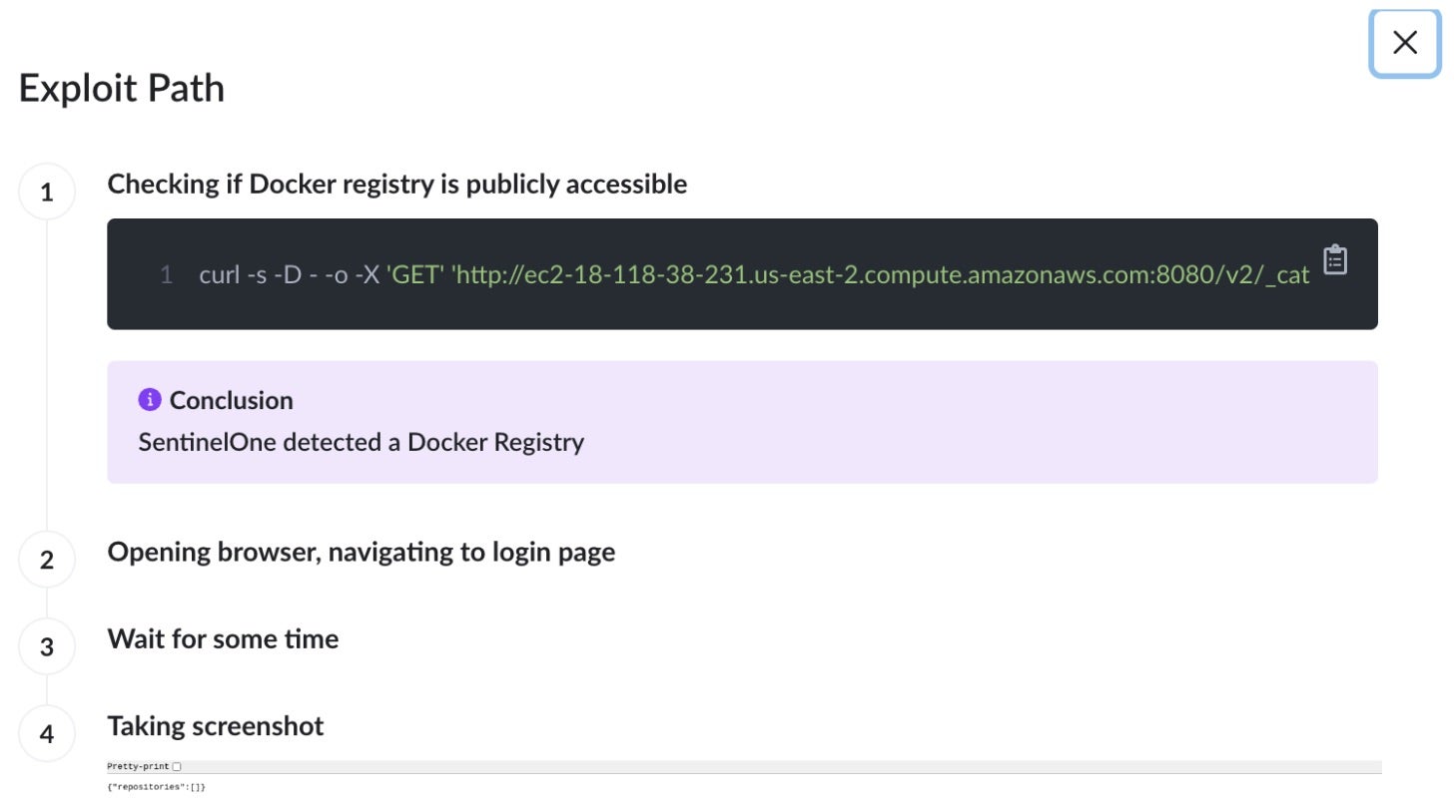The width and height of the screenshot is (1454, 810).
Task: Toggle the Pretty-print checkbox
Action: tap(177, 766)
